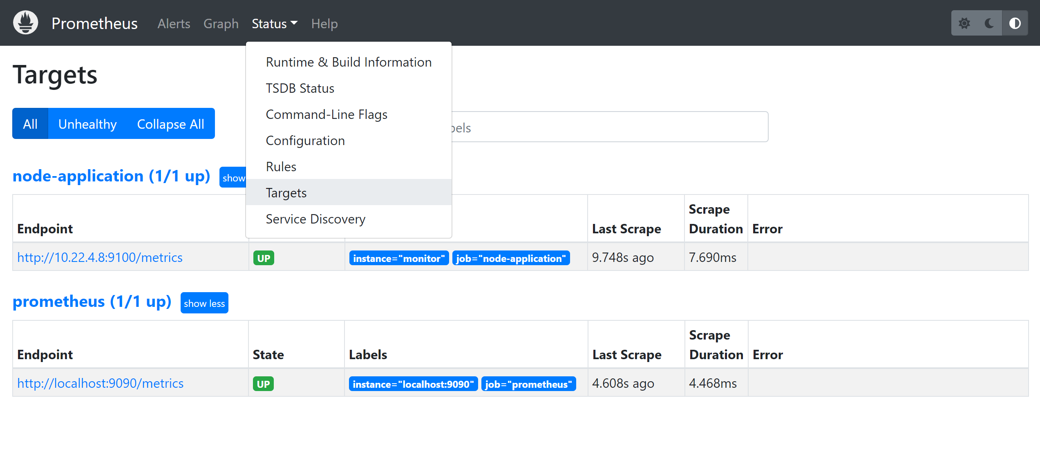Viewport: 1040px width, 465px height.
Task: Show only Unhealthy targets
Action: [x=87, y=123]
